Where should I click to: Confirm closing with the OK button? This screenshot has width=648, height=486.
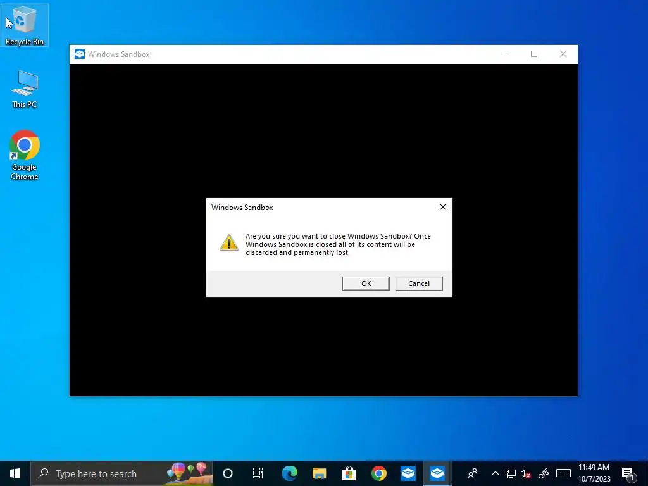[366, 283]
